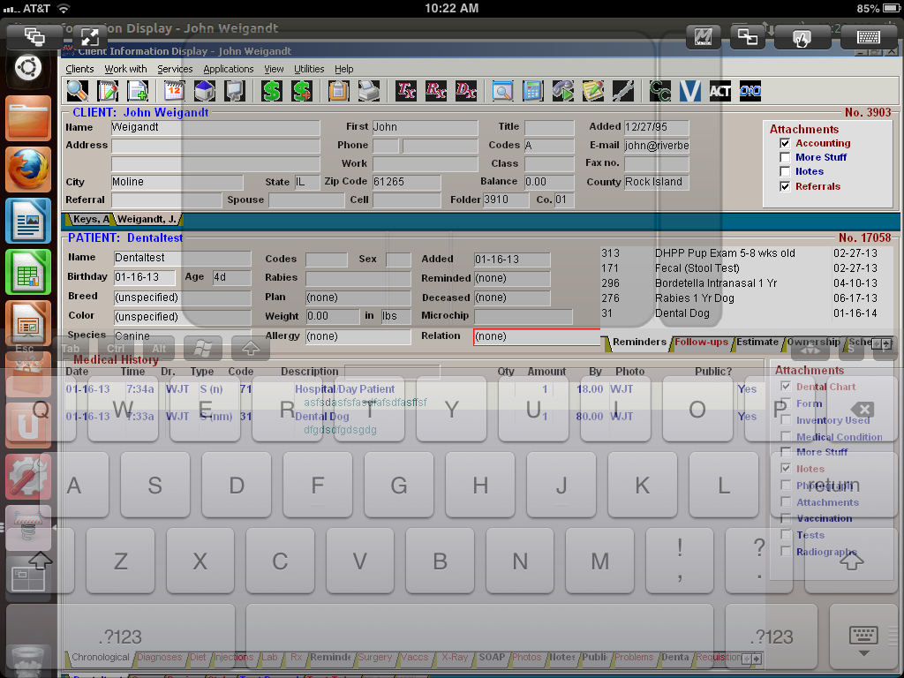Check the Vaccination box in lower Attachments panel

coord(785,518)
